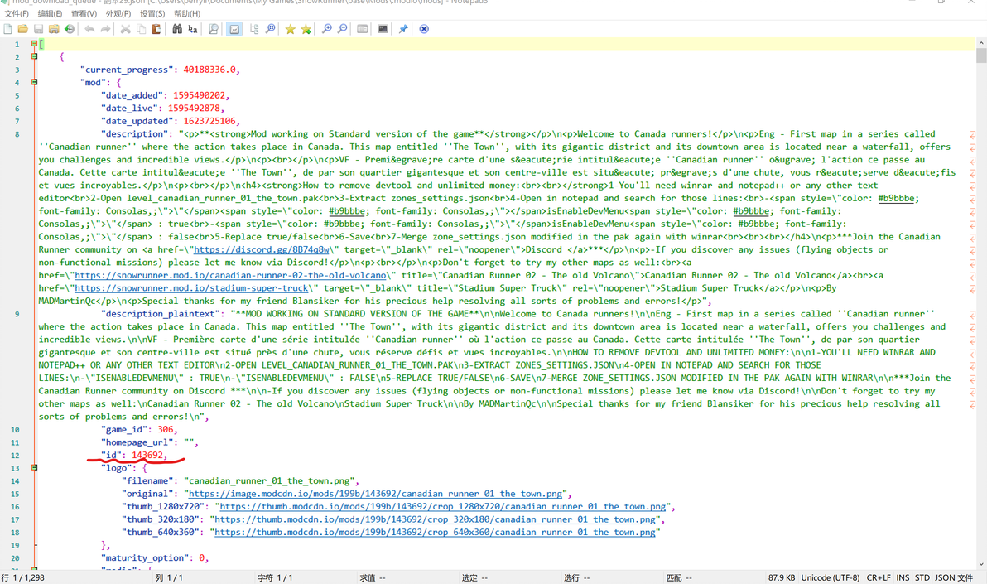The width and height of the screenshot is (987, 584).
Task: Click the Paste clipboard icon
Action: pos(156,29)
